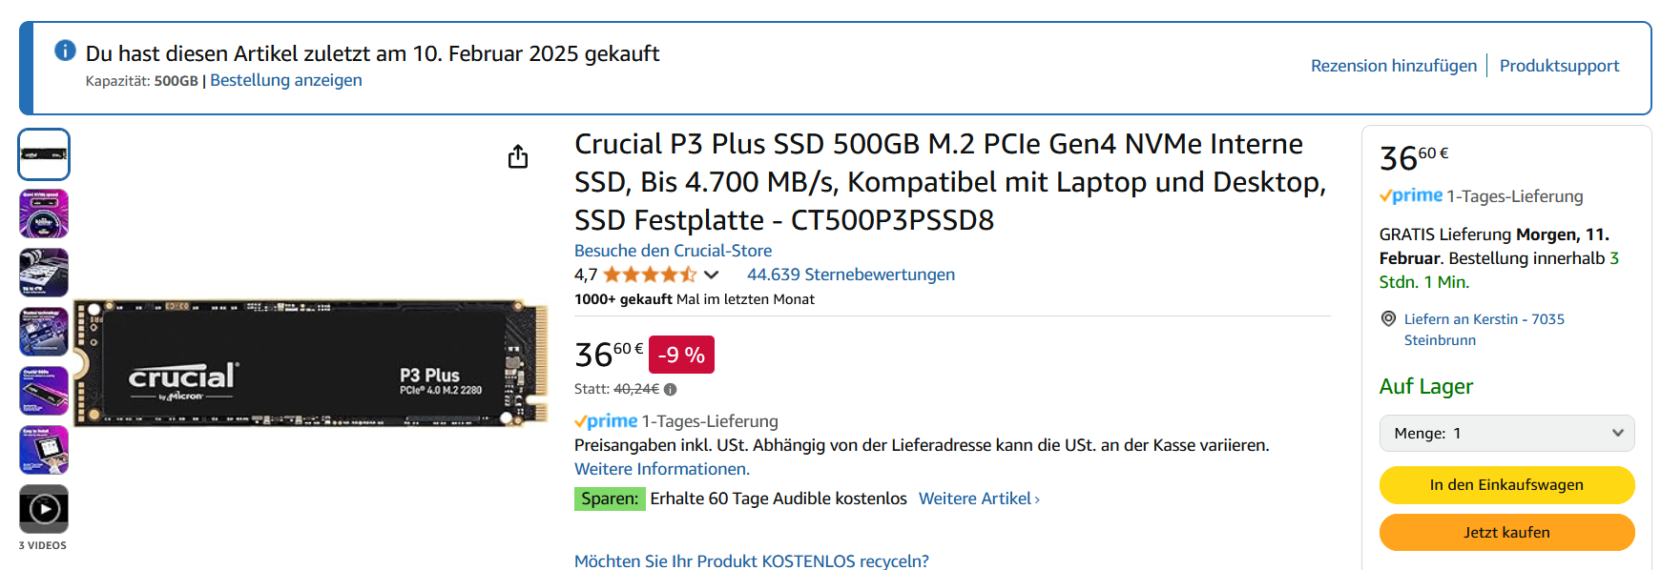The width and height of the screenshot is (1661, 570).
Task: Expand the rating breakdown chevron
Action: (712, 275)
